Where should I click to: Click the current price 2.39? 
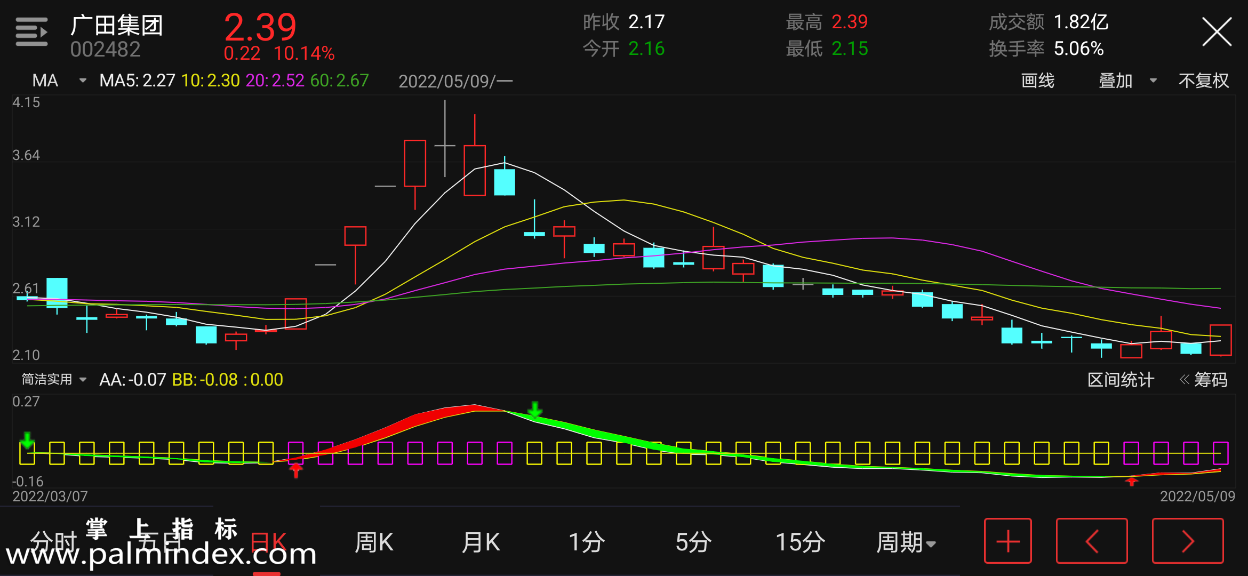click(x=260, y=27)
